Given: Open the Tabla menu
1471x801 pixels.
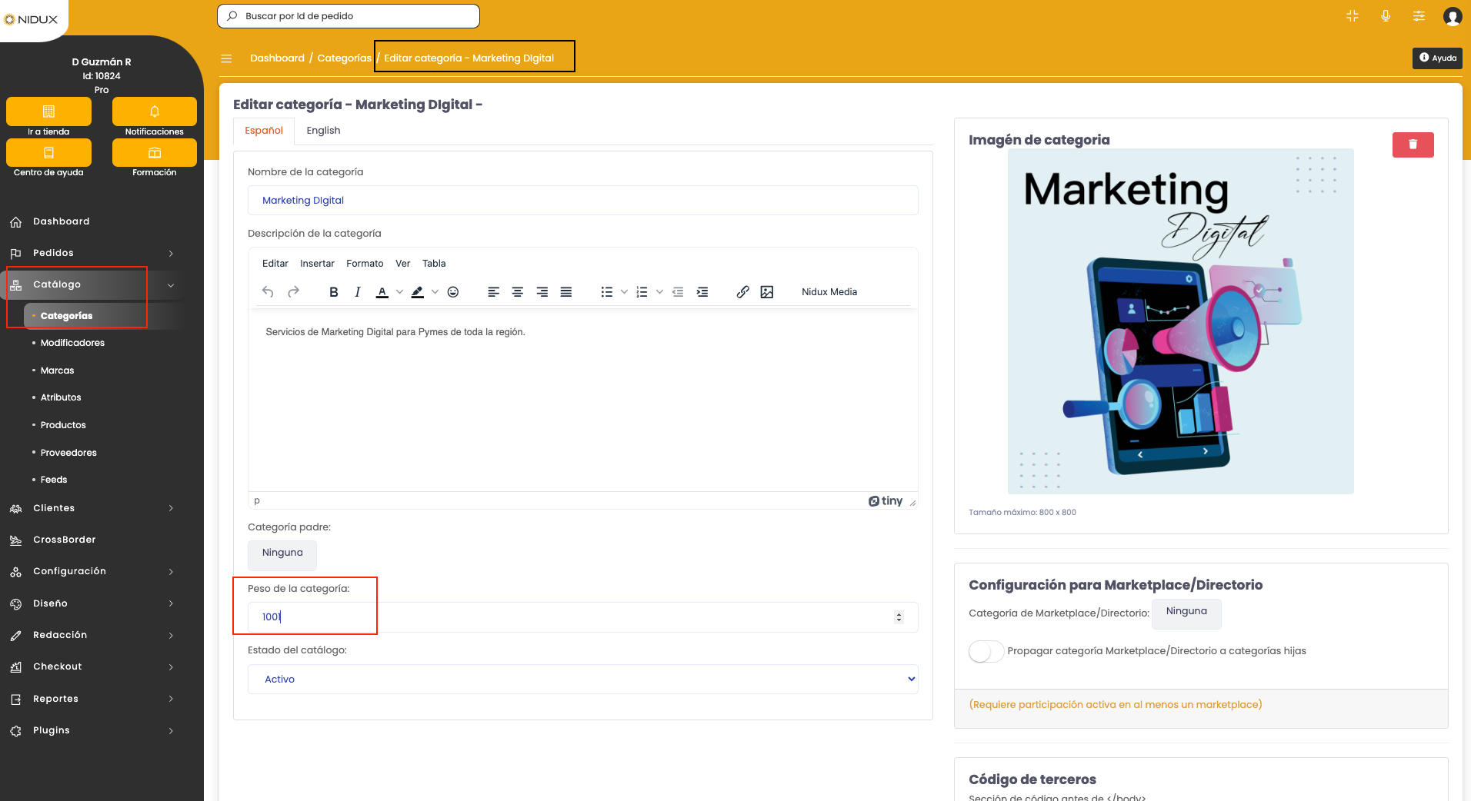Looking at the screenshot, I should click(434, 264).
